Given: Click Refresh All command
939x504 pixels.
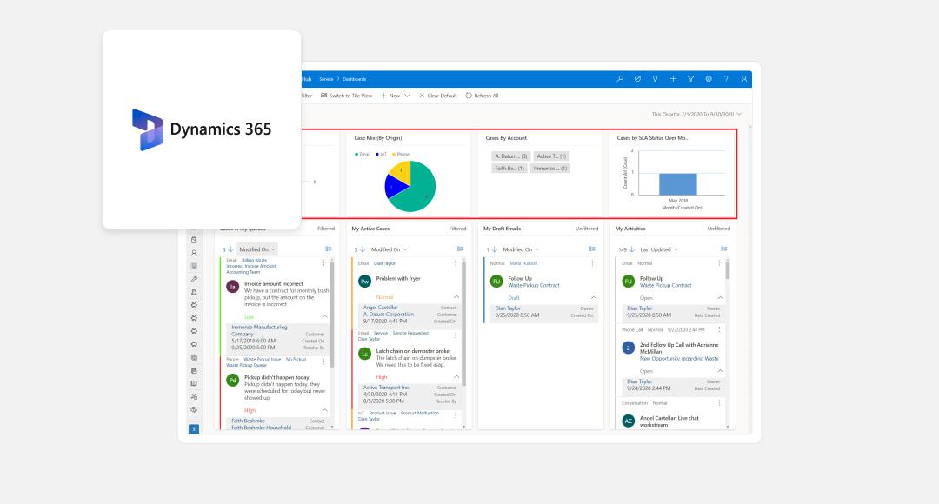Looking at the screenshot, I should (x=482, y=96).
